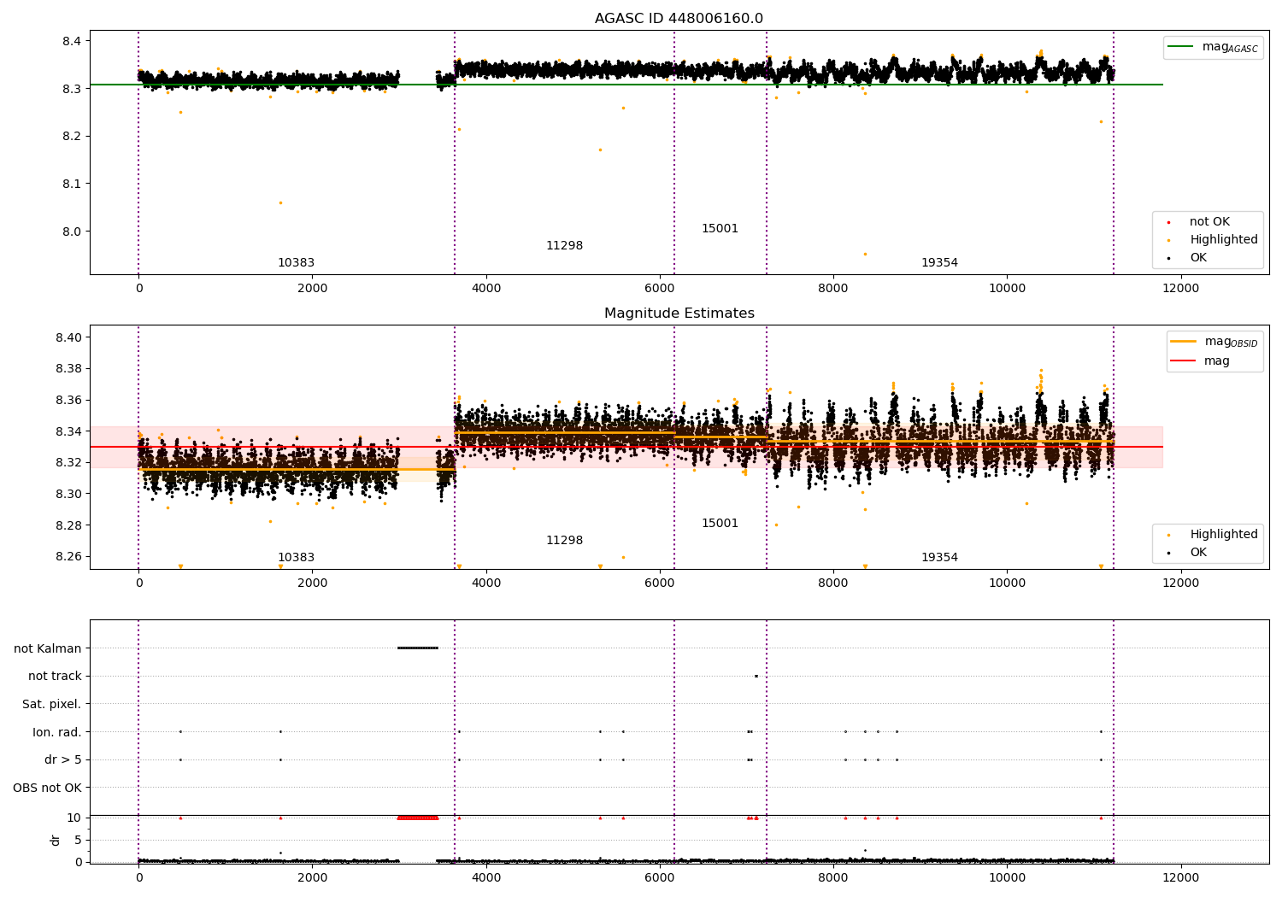Click the title "AGASC ID 448006160.0"
This screenshot has width=1282, height=897.
click(x=679, y=19)
